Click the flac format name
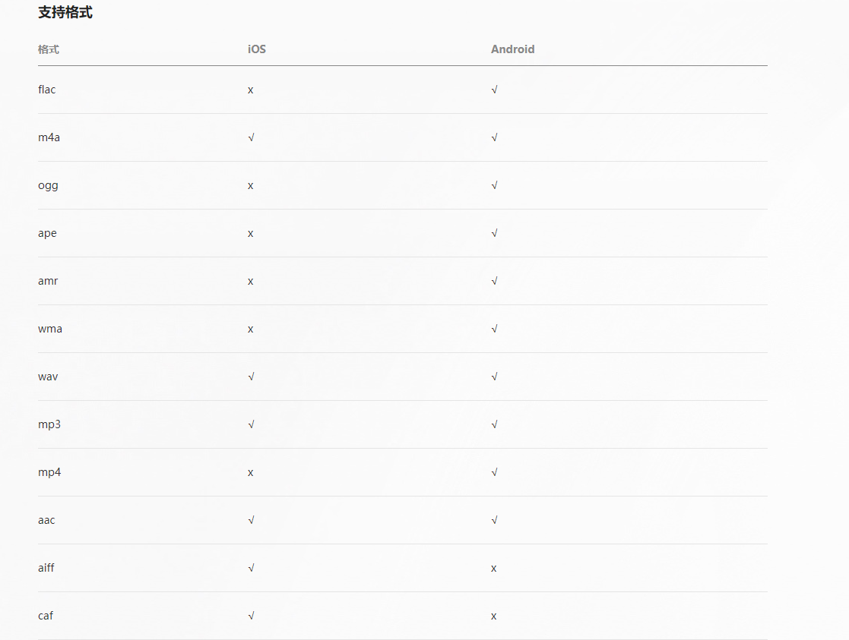This screenshot has width=849, height=640. 46,90
